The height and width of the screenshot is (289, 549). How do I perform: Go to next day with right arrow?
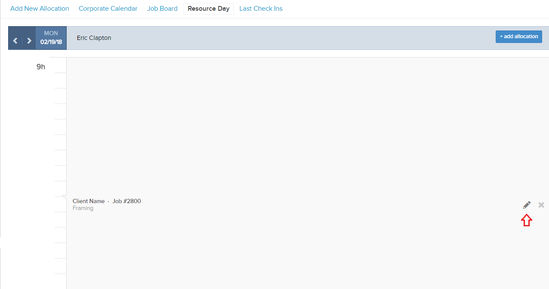(x=29, y=41)
